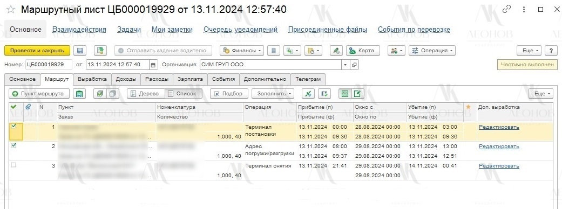
Task: Click Отправить задание водителю button
Action: pos(163,51)
